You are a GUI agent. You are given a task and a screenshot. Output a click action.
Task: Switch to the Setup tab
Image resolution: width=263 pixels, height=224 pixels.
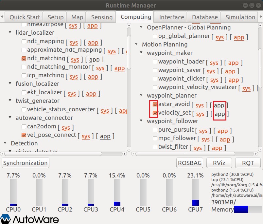[x=55, y=17]
